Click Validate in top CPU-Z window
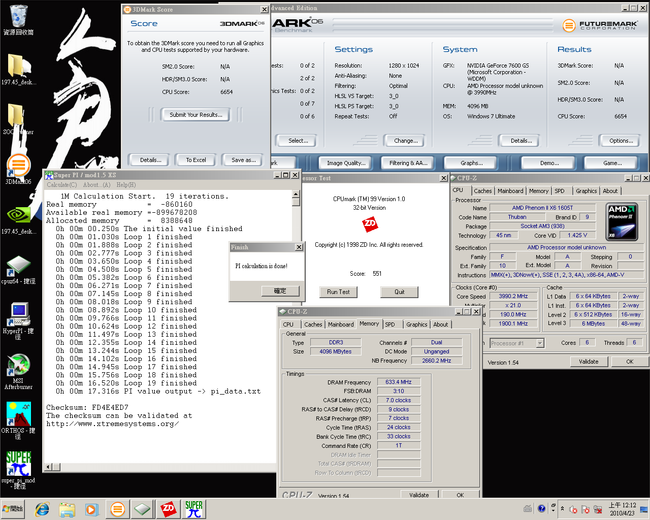650x520 pixels. pos(588,362)
